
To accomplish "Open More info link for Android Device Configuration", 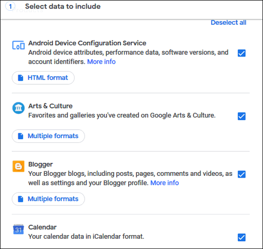I will (101, 61).
